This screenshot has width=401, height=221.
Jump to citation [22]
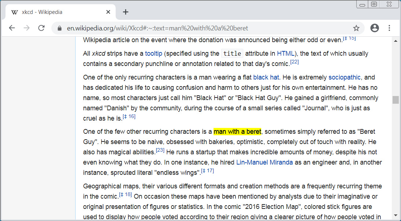click(x=294, y=62)
